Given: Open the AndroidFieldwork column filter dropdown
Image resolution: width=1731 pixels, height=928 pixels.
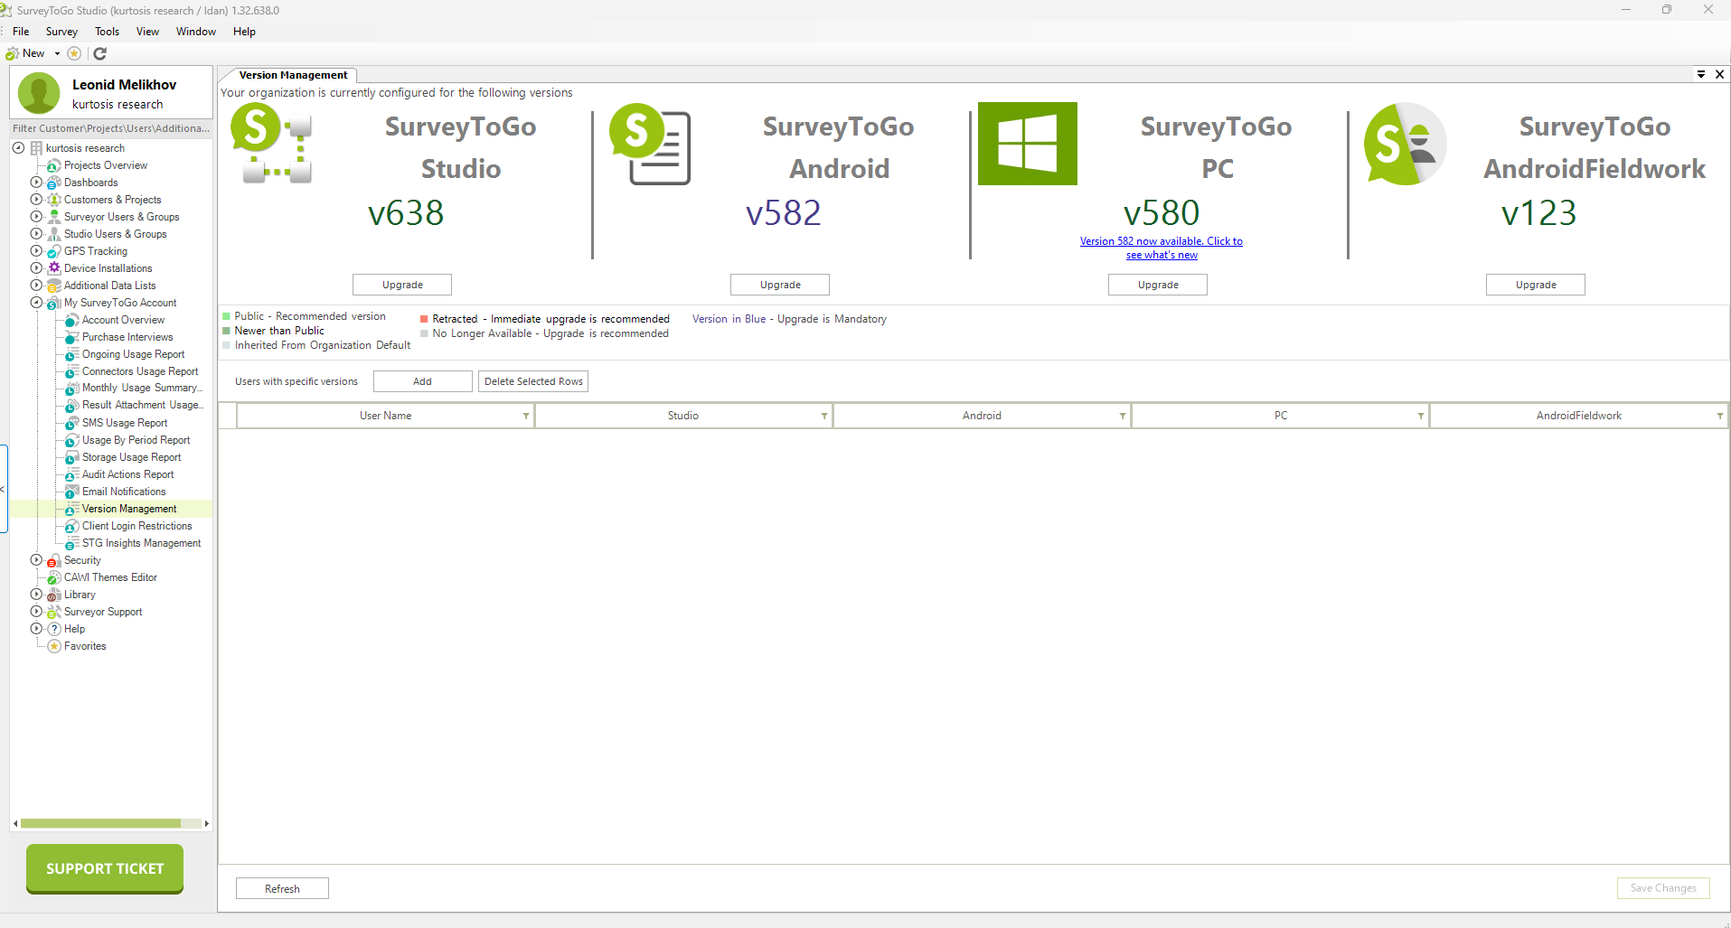Looking at the screenshot, I should [1719, 416].
